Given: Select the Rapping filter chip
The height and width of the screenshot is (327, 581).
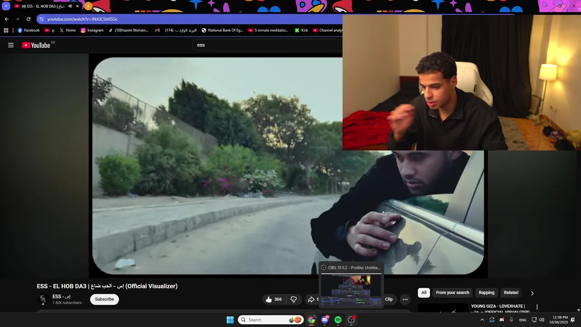Looking at the screenshot, I should coord(486,292).
